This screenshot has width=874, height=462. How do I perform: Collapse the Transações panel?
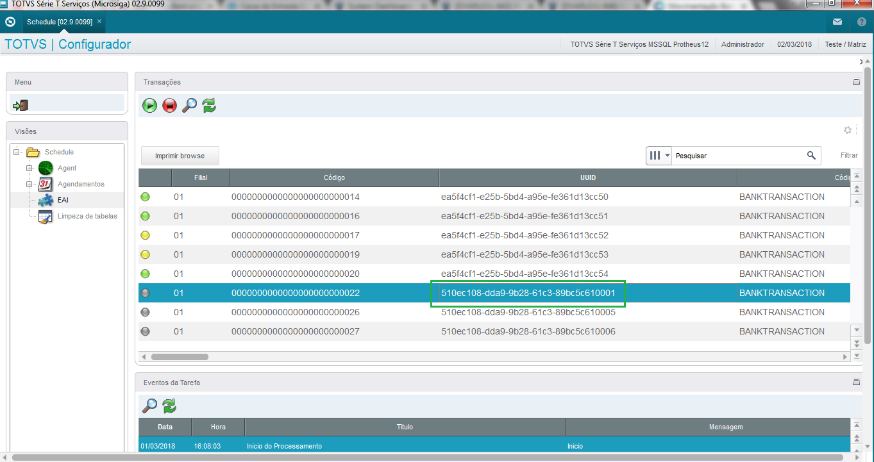(x=856, y=82)
